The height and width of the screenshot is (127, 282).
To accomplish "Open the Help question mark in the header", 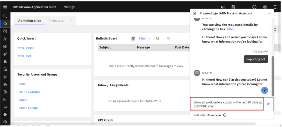I will pyautogui.click(x=254, y=7).
